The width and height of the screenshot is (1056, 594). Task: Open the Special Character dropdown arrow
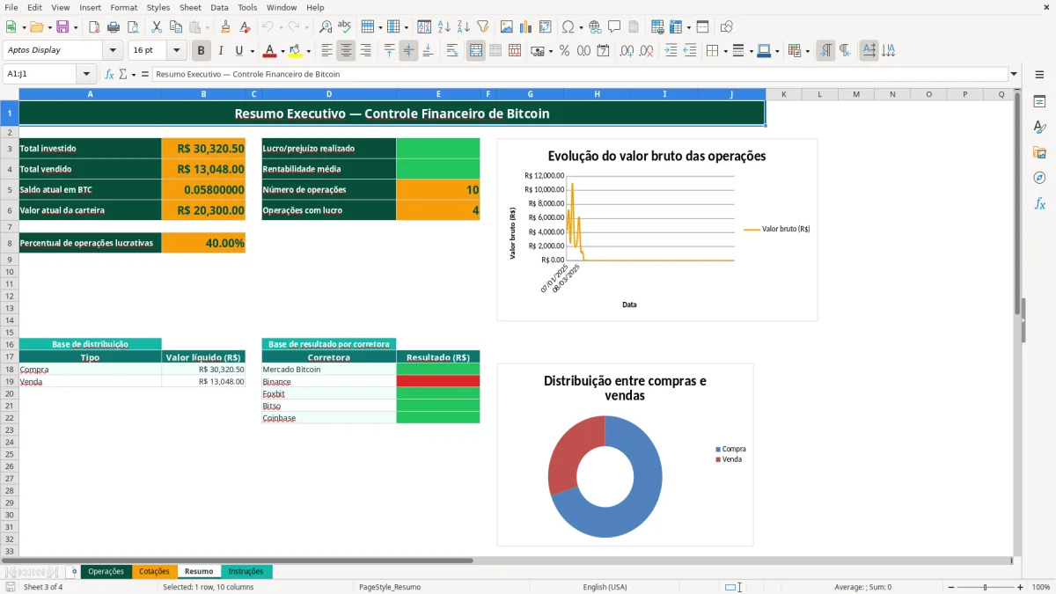579,27
